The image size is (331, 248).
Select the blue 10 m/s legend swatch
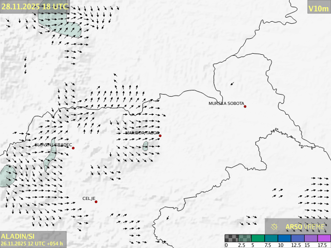285,238
